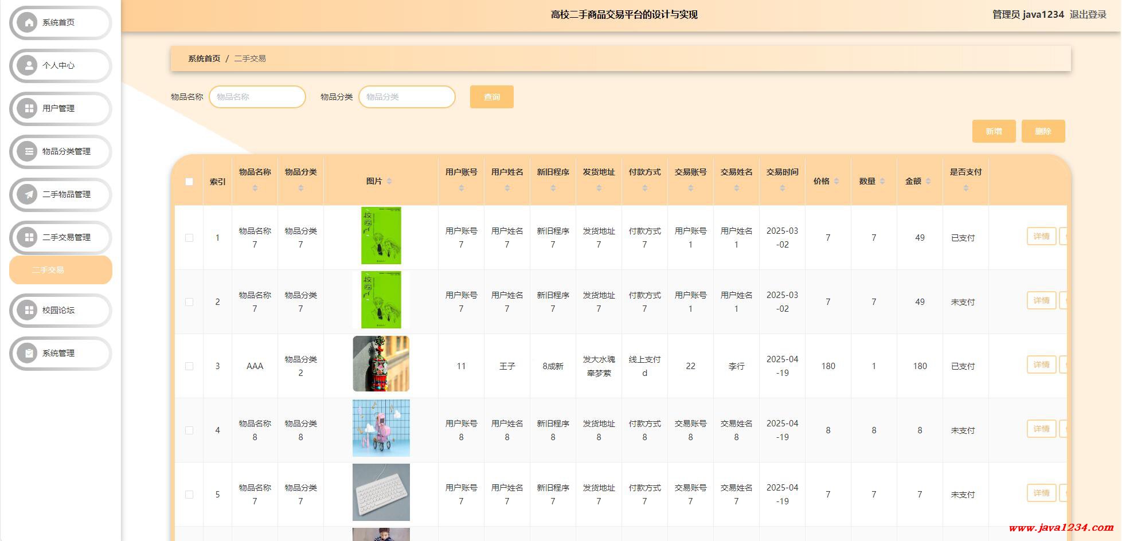Check the checkbox for row 2

coord(189,302)
